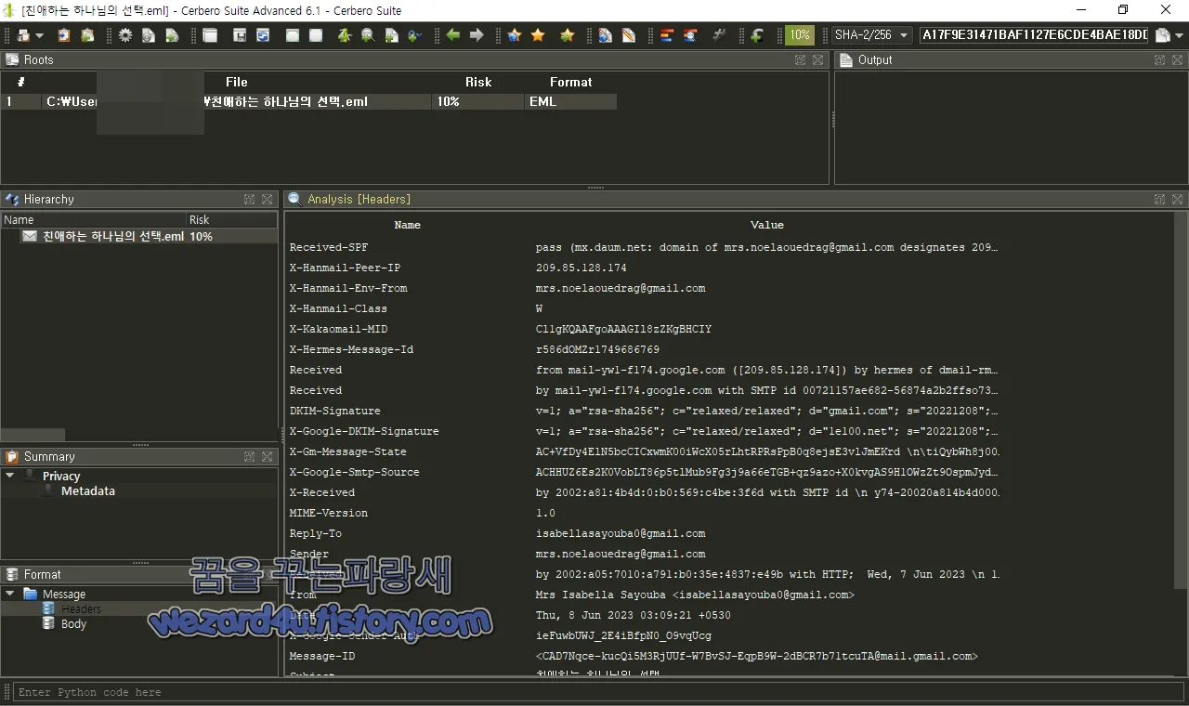Click the hash symbol toolbar icon
1189x706 pixels.
[719, 35]
